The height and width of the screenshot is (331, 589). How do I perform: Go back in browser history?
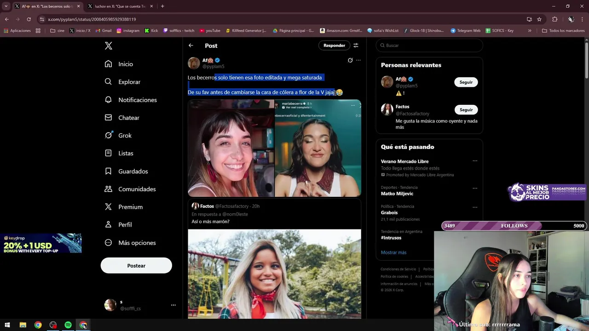7,19
